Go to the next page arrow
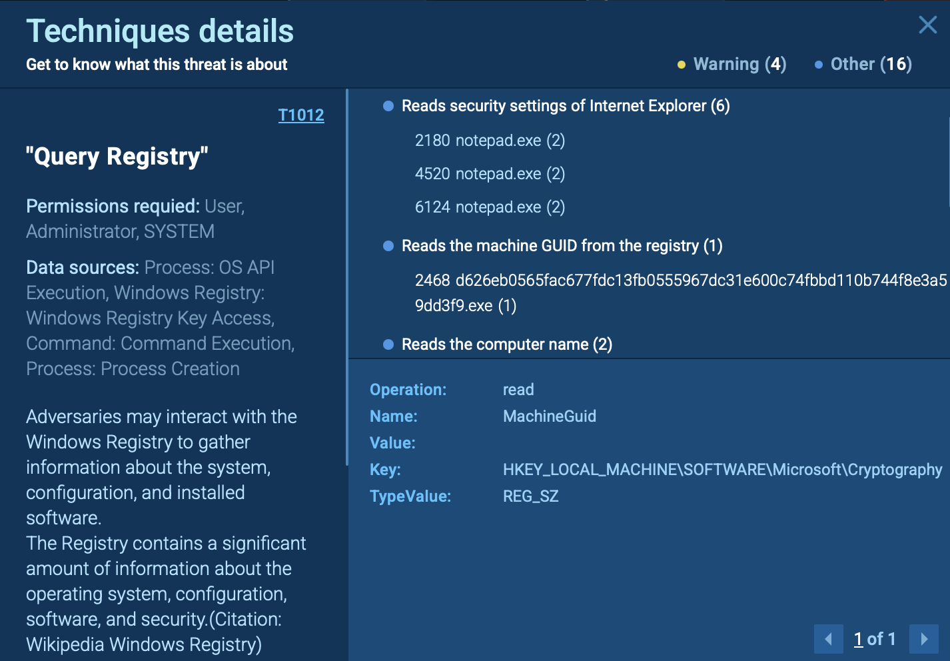The width and height of the screenshot is (950, 661). point(924,639)
